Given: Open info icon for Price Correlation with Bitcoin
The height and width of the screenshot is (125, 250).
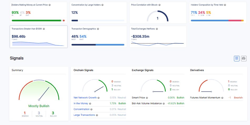Looking at the screenshot, I should coord(160,5).
